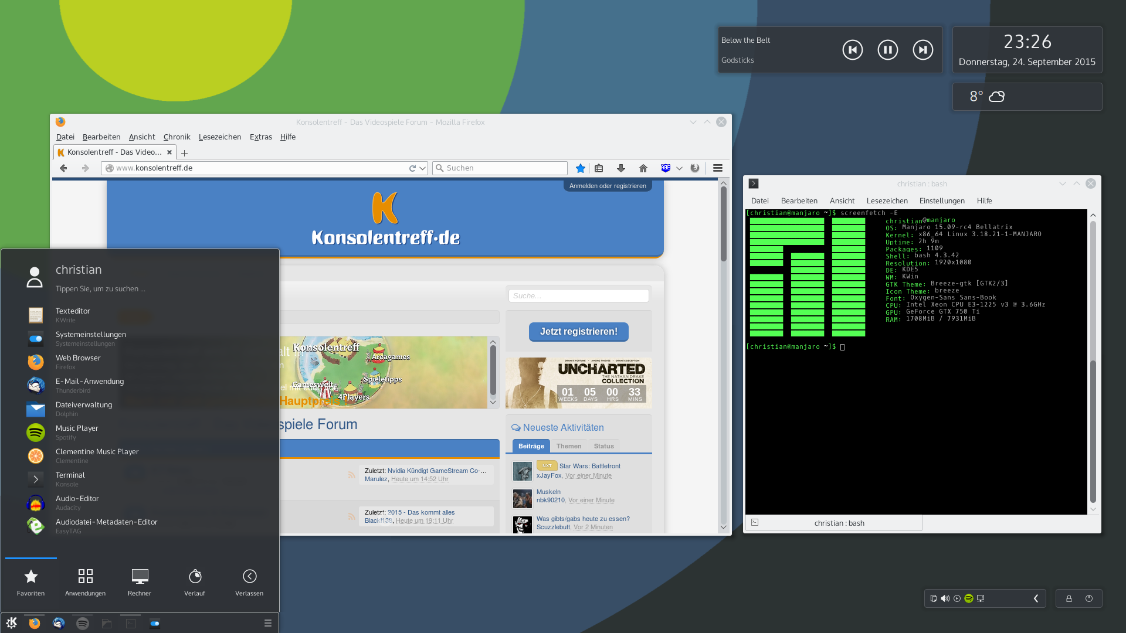1126x633 pixels.
Task: Open the Firefox hamburger menu
Action: point(718,168)
